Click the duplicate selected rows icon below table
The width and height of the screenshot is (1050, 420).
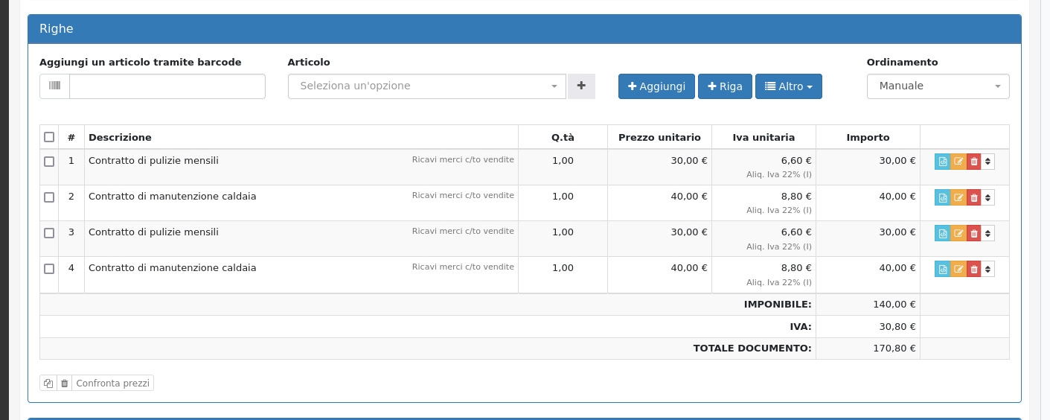48,384
